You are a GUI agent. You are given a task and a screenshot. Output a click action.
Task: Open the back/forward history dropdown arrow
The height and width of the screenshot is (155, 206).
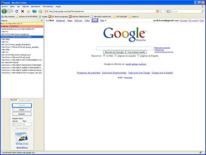coord(12,11)
